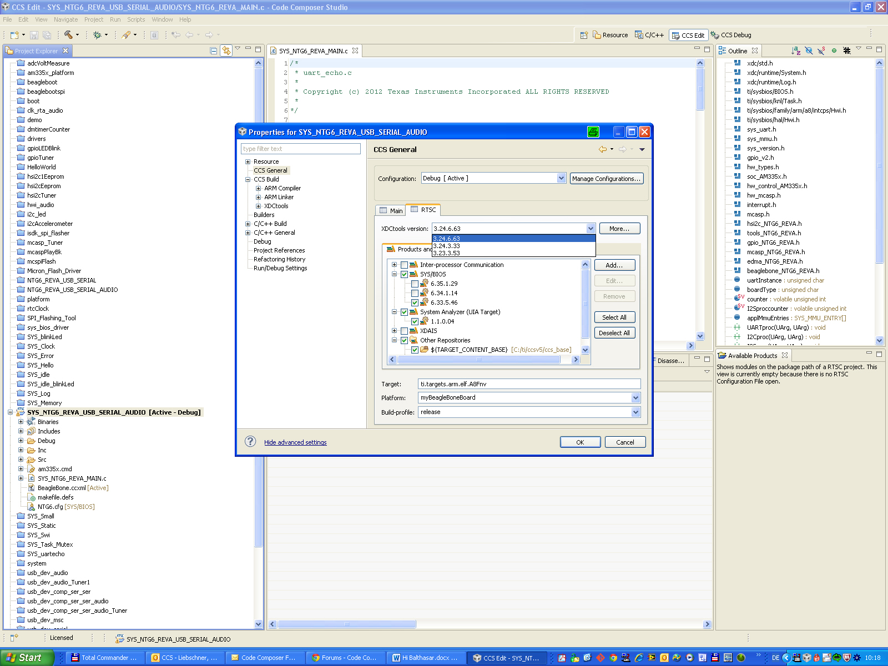Open Hi Balthasar.docx Word taskbar item
Viewport: 888px width, 666px height.
[x=425, y=658]
